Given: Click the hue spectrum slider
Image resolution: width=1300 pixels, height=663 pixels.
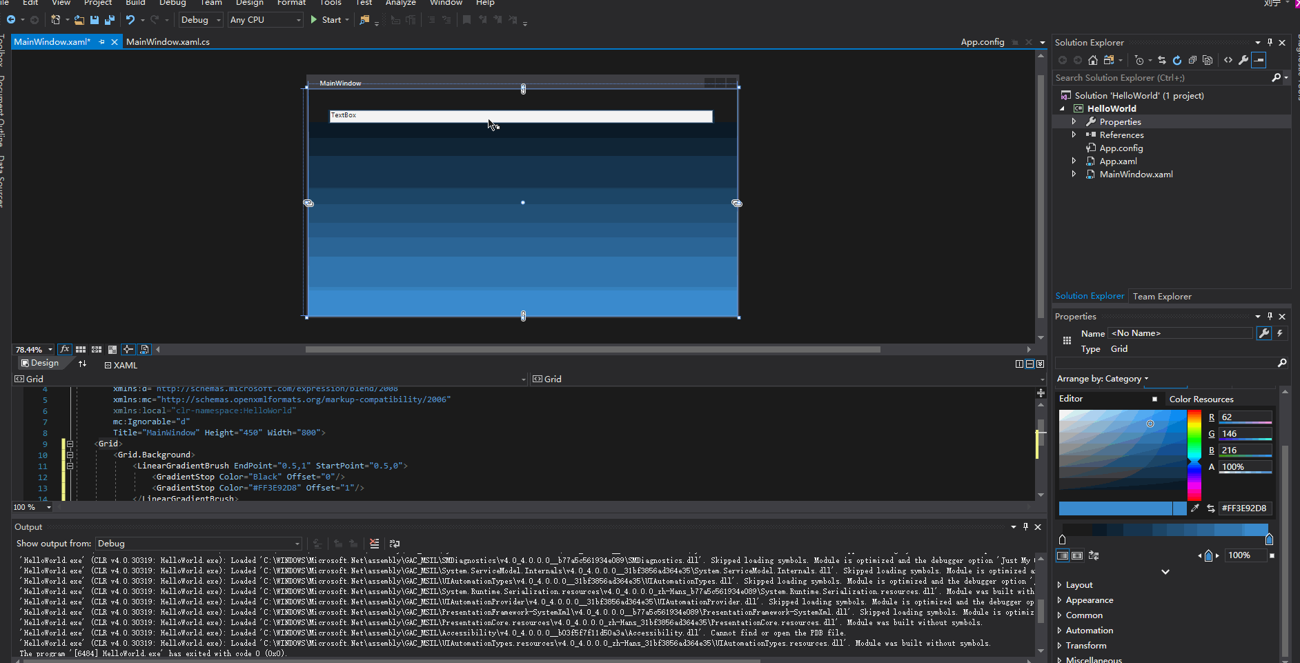Looking at the screenshot, I should coord(1194,455).
